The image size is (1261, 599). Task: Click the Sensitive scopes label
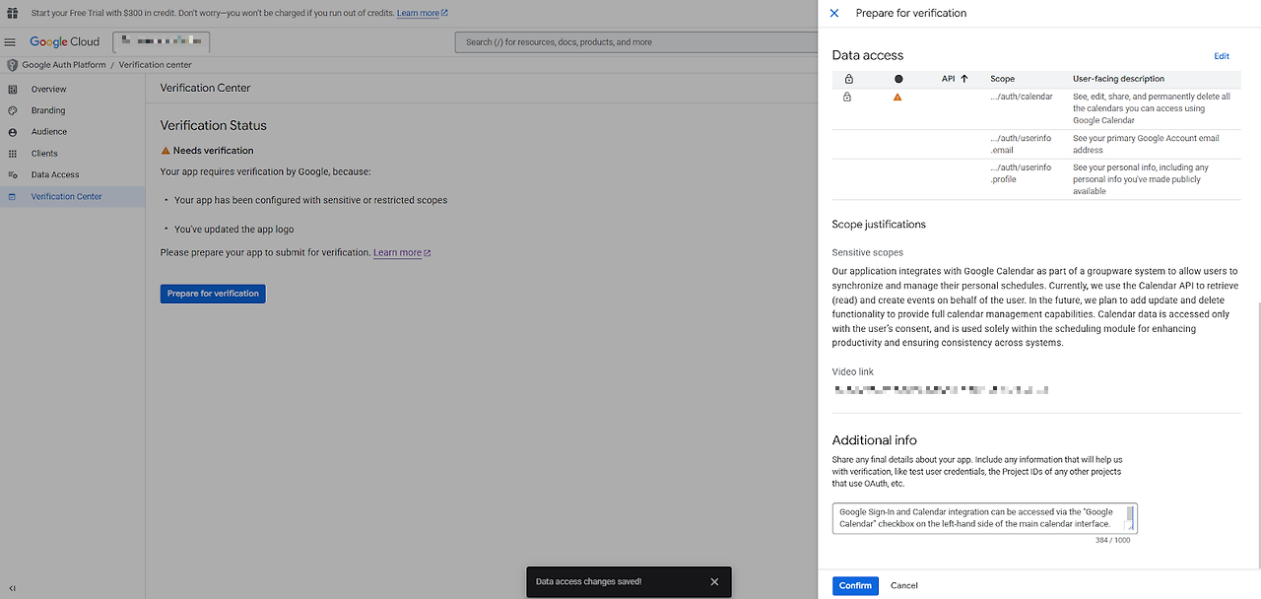(x=868, y=253)
